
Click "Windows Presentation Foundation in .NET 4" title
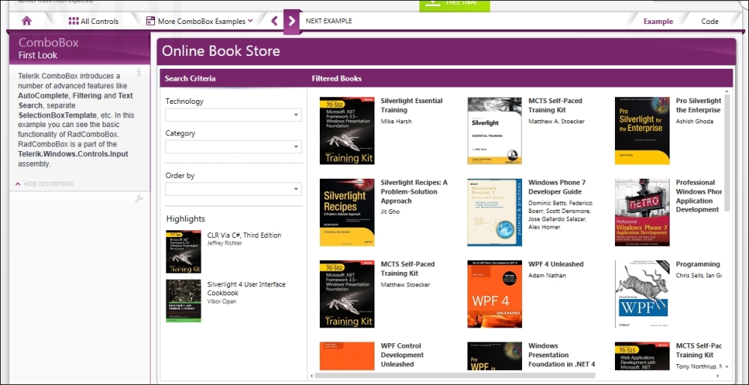point(561,355)
